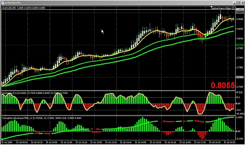Click the Stochastic indicator label

tap(35, 93)
